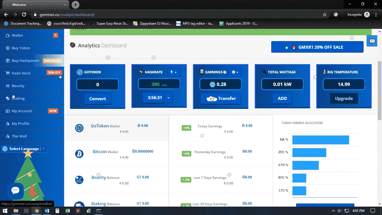382x215 pixels.
Task: Open the messages icon beside the sale banner
Action: [372, 41]
